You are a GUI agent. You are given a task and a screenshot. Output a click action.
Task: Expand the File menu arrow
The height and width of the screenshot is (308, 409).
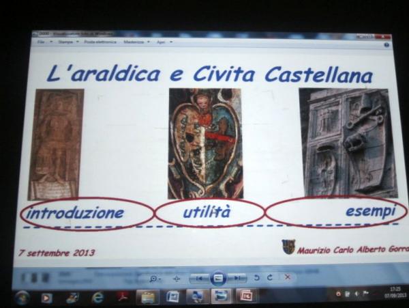tap(51, 42)
